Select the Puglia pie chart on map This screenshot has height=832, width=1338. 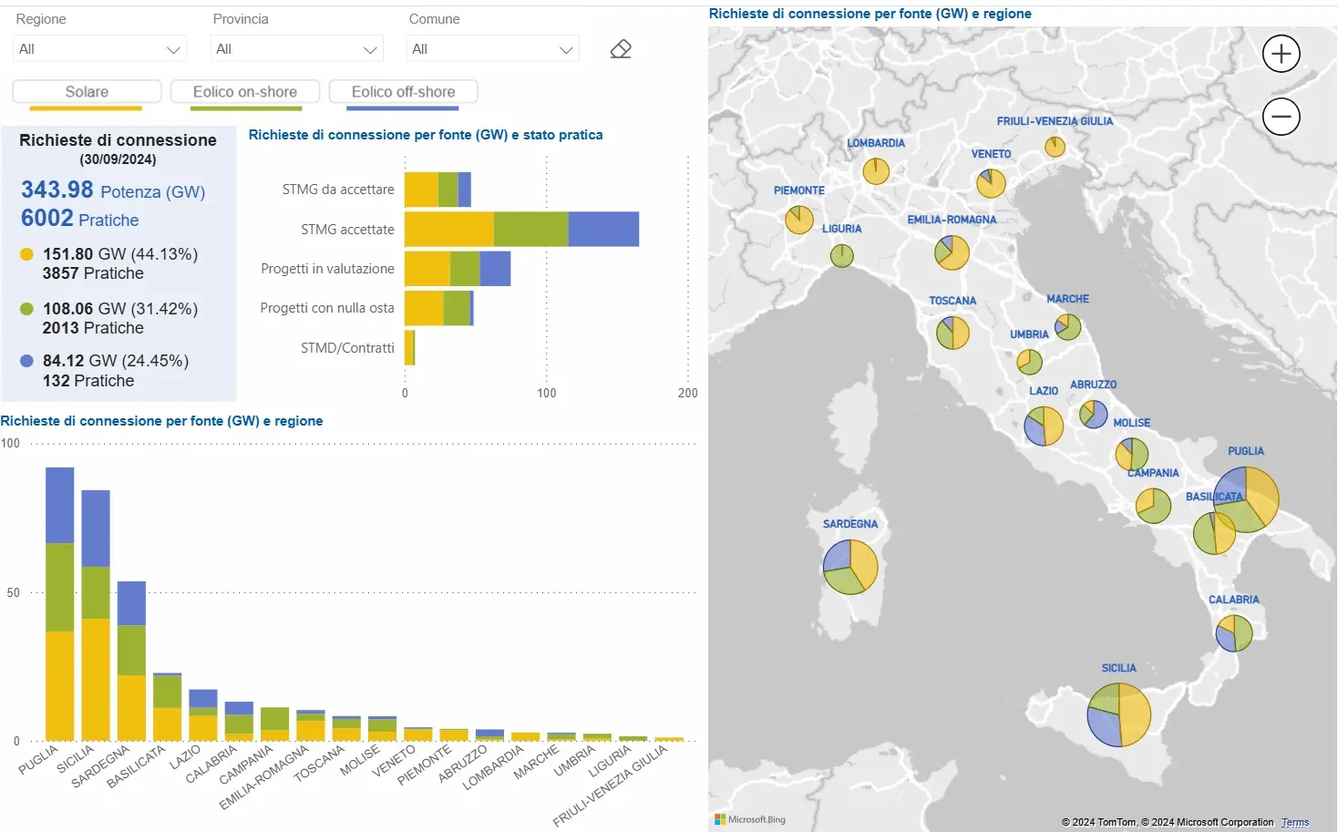pos(1246,499)
